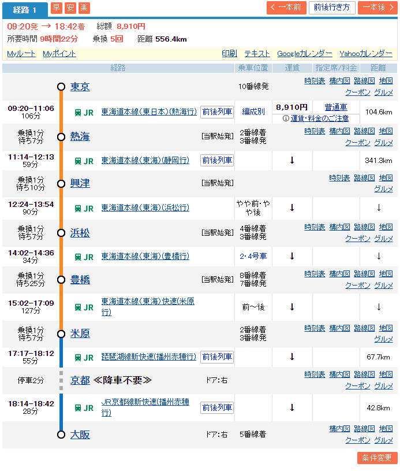
Task: Open the 浜松 station link
Action: [x=80, y=233]
